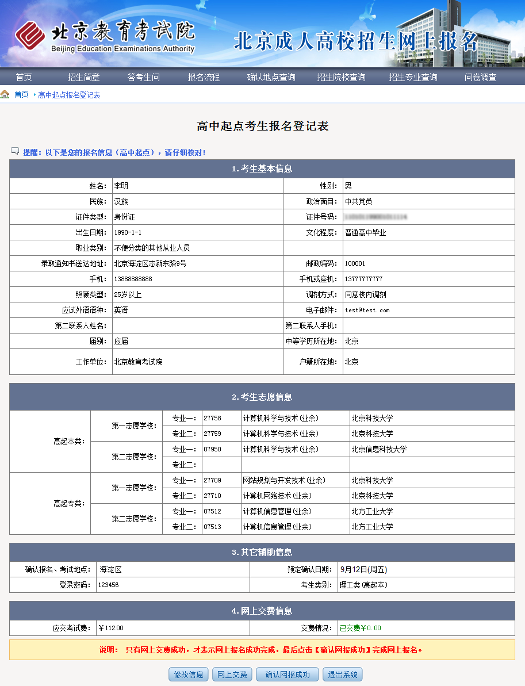
Task: Open the 首页 navigation menu item
Action: 24,78
